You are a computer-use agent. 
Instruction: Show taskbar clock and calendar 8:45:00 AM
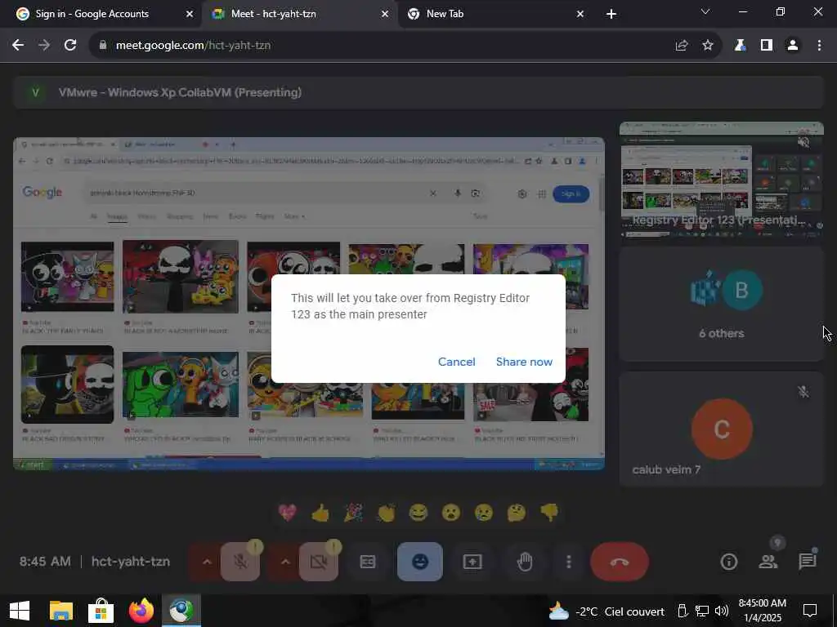click(763, 611)
